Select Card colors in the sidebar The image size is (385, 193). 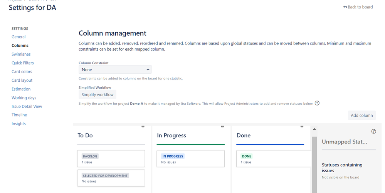22,72
